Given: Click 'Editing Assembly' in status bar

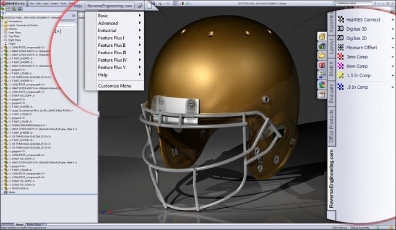Looking at the screenshot, I should coord(361,228).
